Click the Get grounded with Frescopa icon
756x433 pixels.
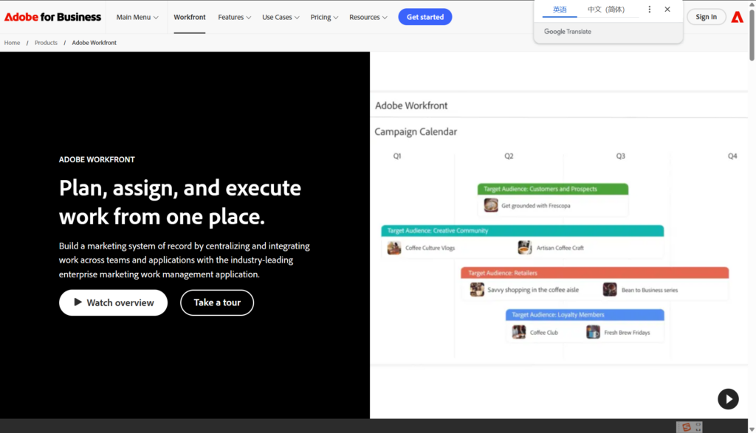[x=491, y=205]
